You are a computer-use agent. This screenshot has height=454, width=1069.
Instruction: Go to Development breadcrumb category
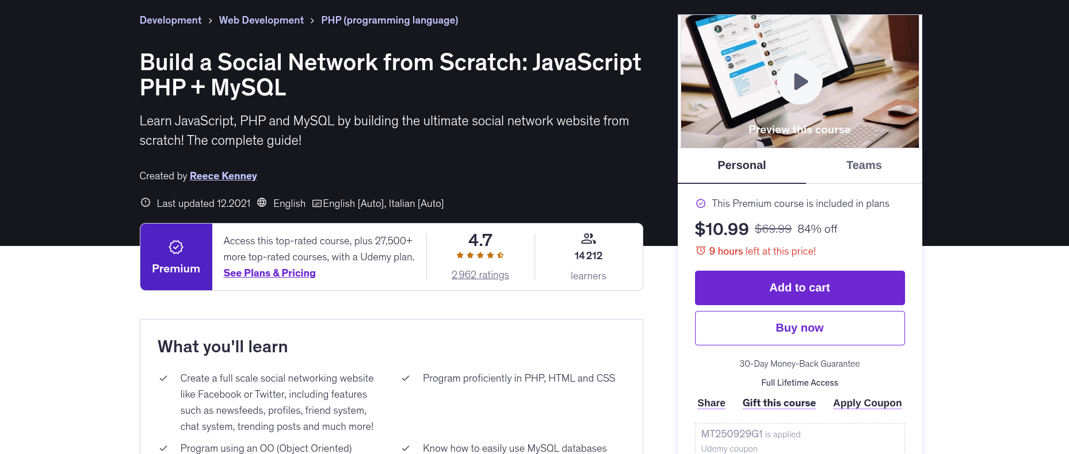170,20
